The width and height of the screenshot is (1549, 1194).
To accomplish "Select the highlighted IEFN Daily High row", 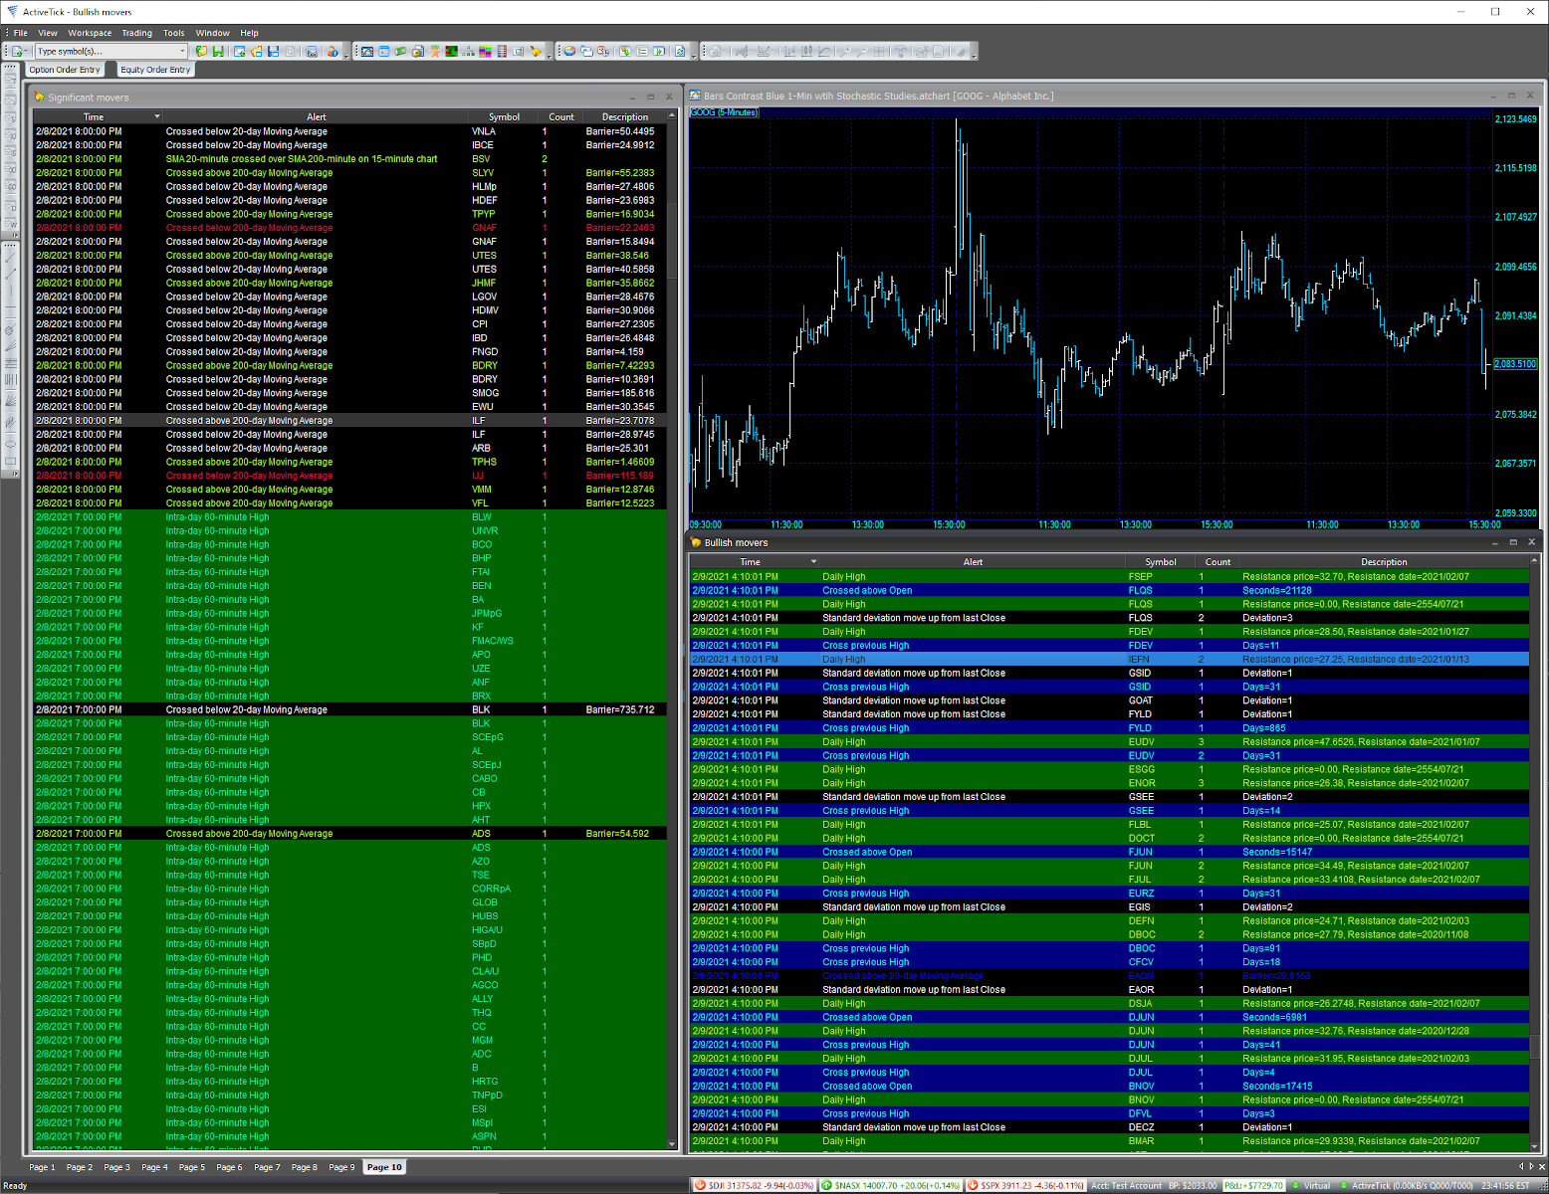I will click(x=1109, y=659).
